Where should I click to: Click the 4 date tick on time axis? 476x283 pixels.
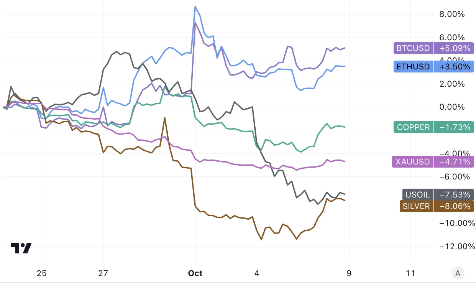pos(257,273)
